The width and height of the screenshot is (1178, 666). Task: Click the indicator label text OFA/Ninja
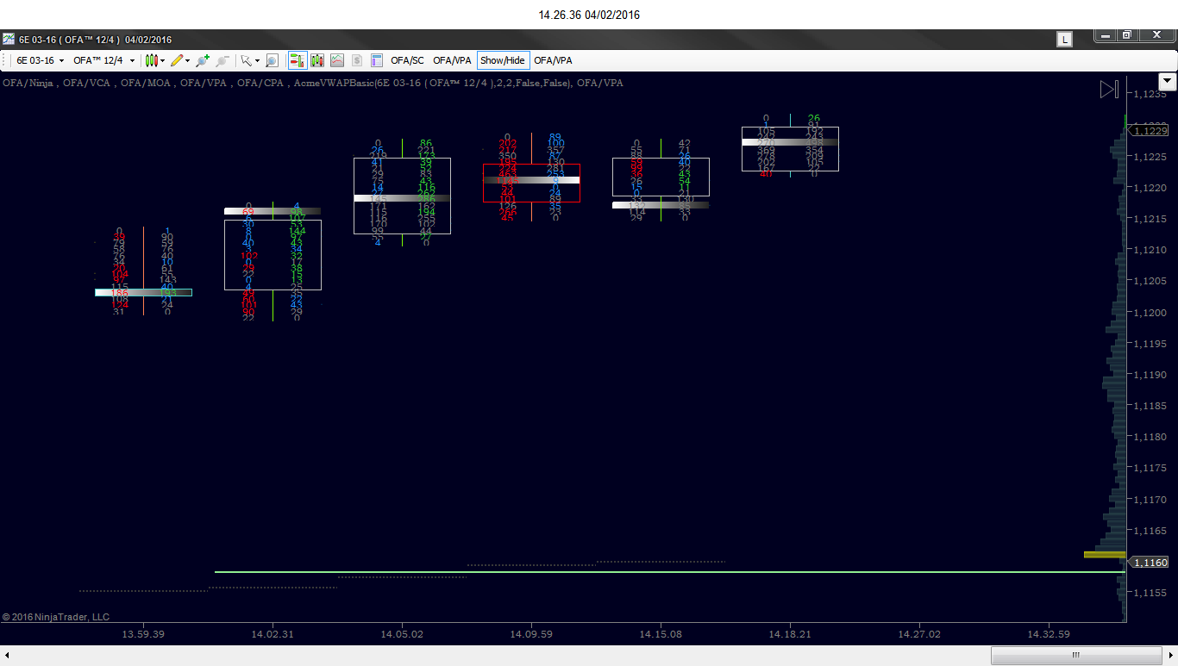click(29, 84)
